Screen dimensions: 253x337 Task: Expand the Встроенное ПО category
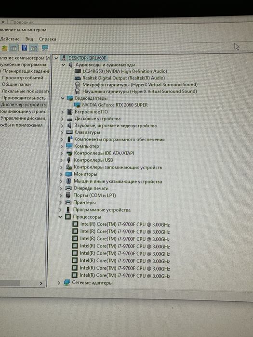[62, 112]
